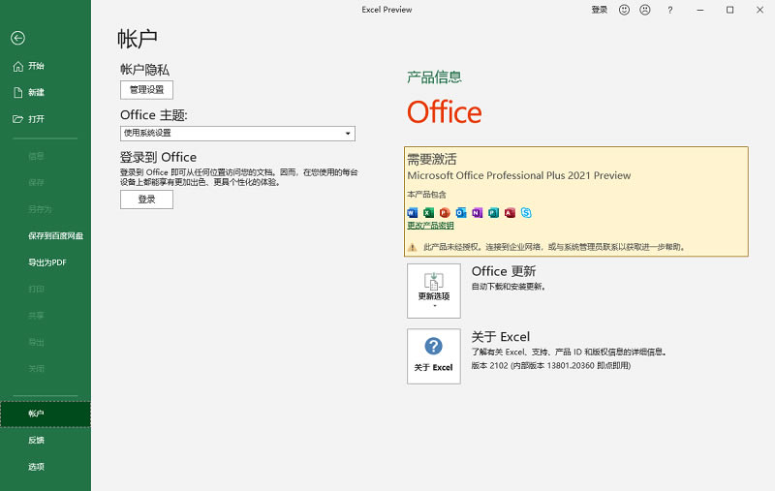Click the home icon beside 开始

pyautogui.click(x=18, y=66)
